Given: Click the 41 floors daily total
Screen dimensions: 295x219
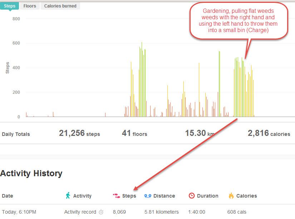Looking at the screenshot, I should pyautogui.click(x=134, y=133).
